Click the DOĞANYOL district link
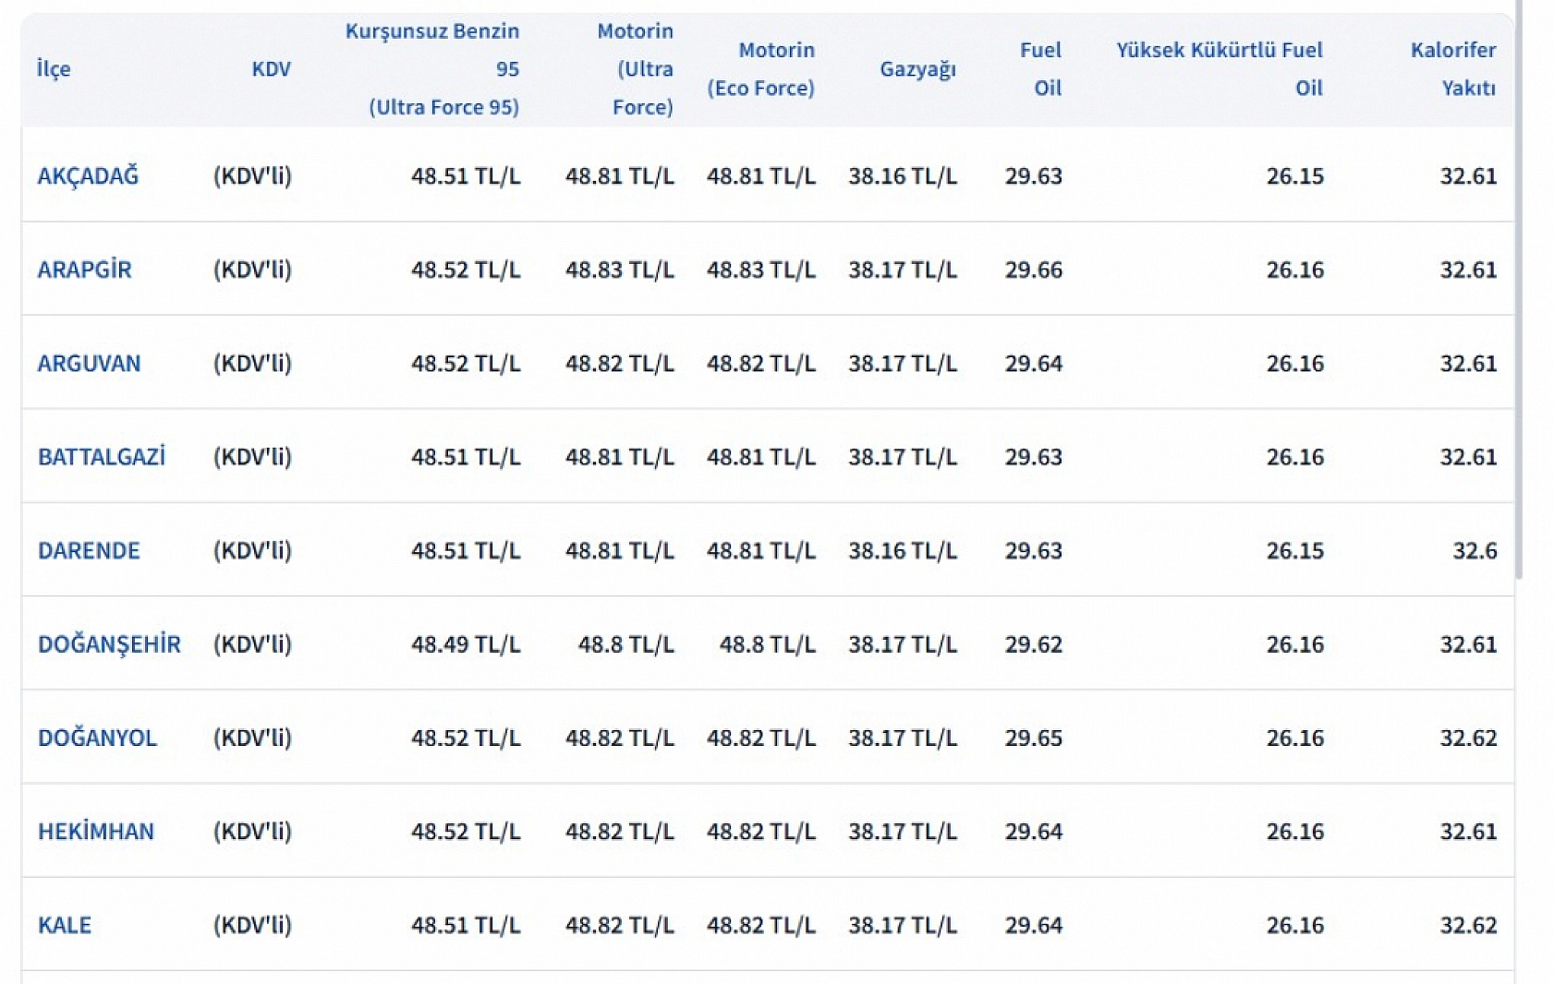The height and width of the screenshot is (984, 1554). click(x=97, y=738)
